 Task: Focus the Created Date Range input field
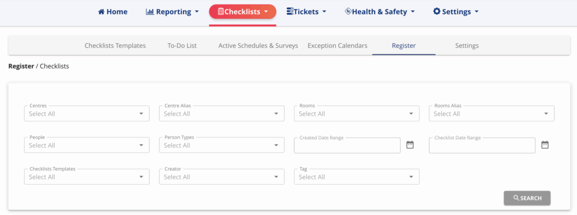pos(347,145)
